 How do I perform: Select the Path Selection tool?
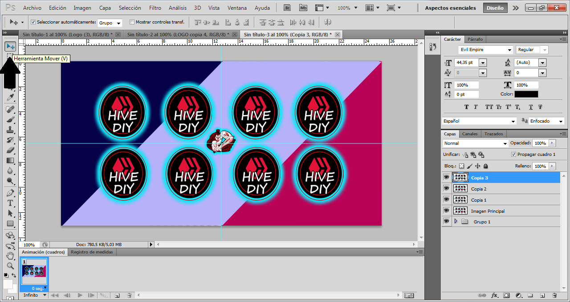10,214
